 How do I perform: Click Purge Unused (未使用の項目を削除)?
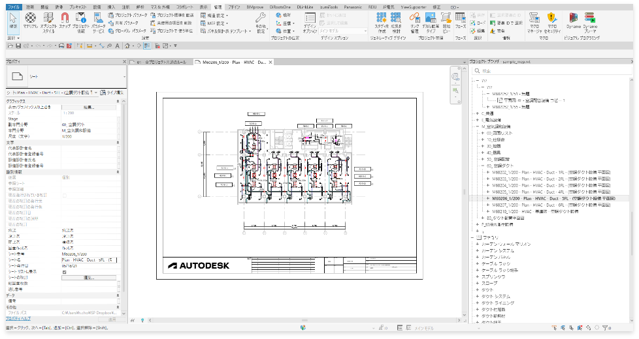(x=171, y=23)
